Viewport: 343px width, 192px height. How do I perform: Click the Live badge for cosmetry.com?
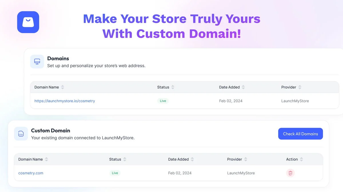tap(115, 173)
